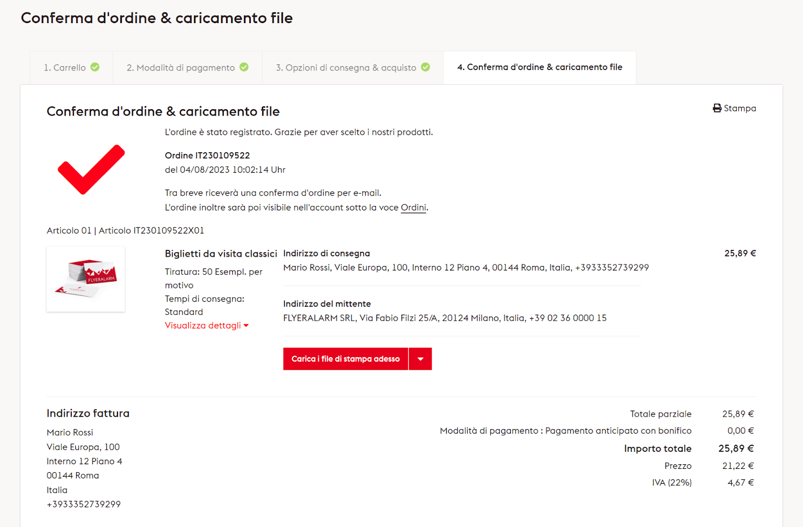Click the printer icon beside Stampa

click(x=717, y=108)
